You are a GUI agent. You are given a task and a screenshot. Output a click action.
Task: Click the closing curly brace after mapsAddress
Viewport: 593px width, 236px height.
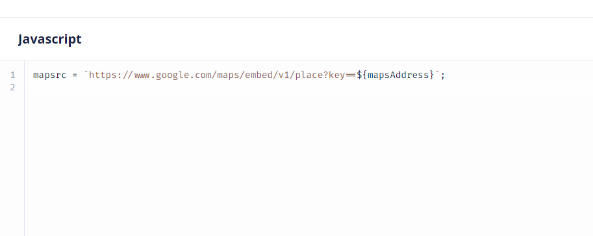pyautogui.click(x=432, y=75)
